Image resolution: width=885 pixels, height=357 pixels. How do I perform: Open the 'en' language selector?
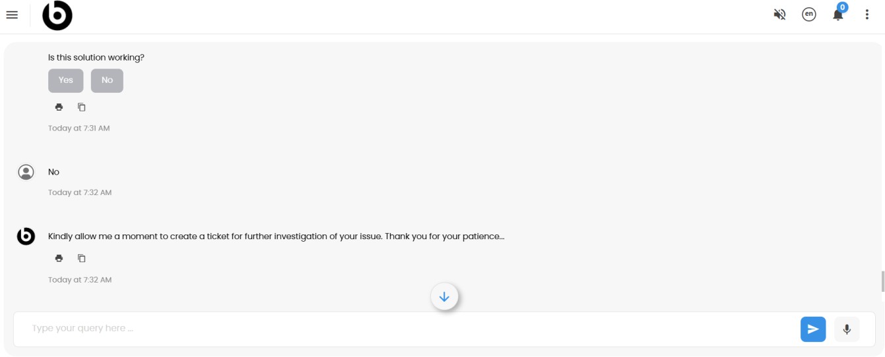(808, 14)
